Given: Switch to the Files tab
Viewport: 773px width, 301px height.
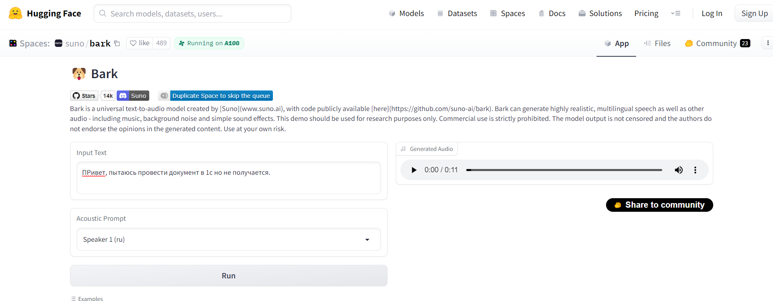Looking at the screenshot, I should tap(657, 44).
